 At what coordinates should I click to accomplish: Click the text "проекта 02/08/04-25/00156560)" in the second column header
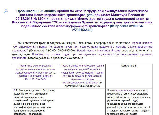click(82, 86)
